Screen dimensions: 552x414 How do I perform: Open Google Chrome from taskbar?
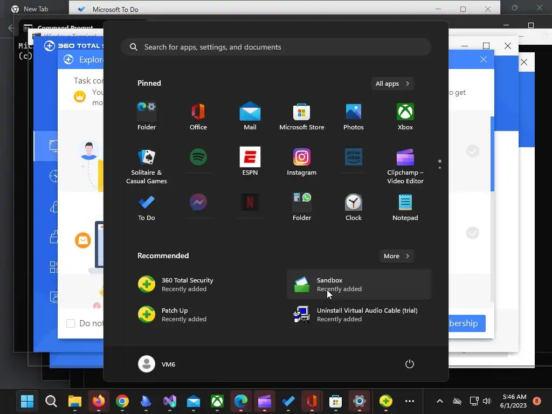[122, 401]
